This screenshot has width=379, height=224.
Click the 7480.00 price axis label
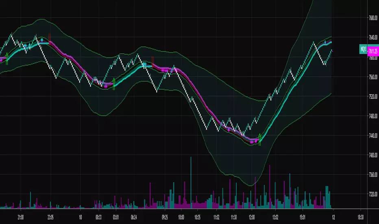pos(373,116)
